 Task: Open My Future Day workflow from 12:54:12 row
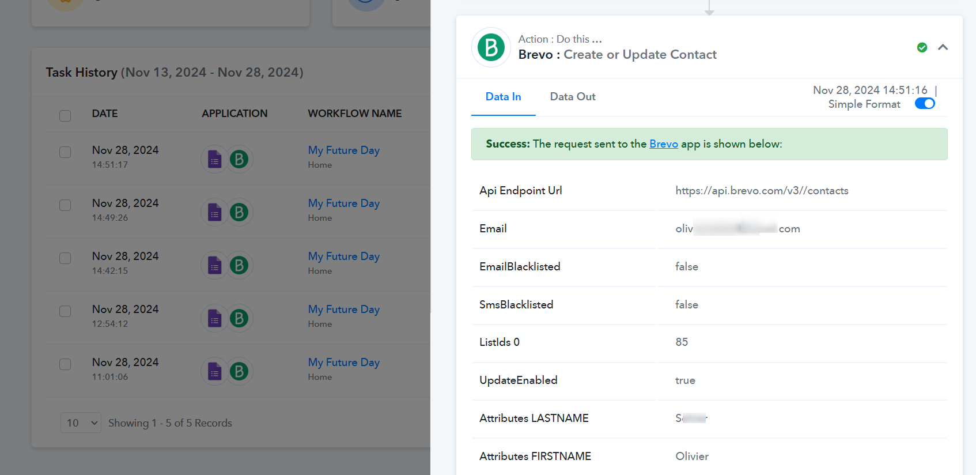pyautogui.click(x=343, y=310)
